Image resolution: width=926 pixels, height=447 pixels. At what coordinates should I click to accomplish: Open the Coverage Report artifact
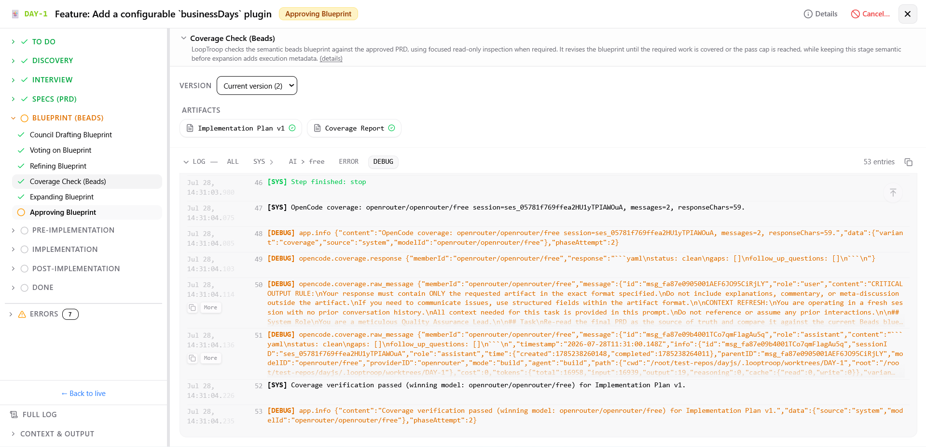354,128
